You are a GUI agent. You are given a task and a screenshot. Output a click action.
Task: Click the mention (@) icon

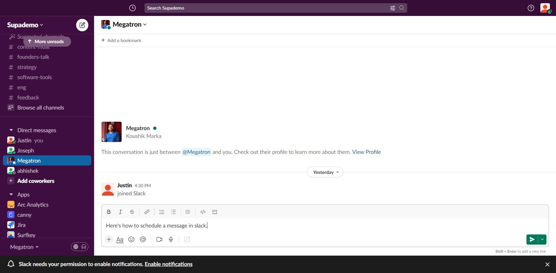[x=143, y=239]
